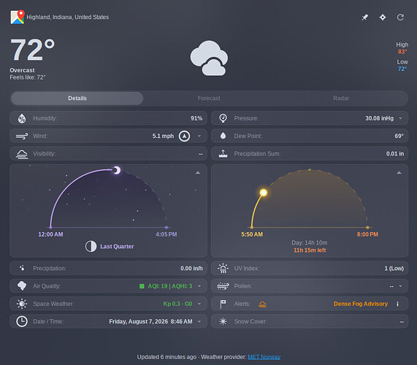Screen dimensions: 417x365
Task: Open the Google Maps location icon
Action: click(18, 17)
